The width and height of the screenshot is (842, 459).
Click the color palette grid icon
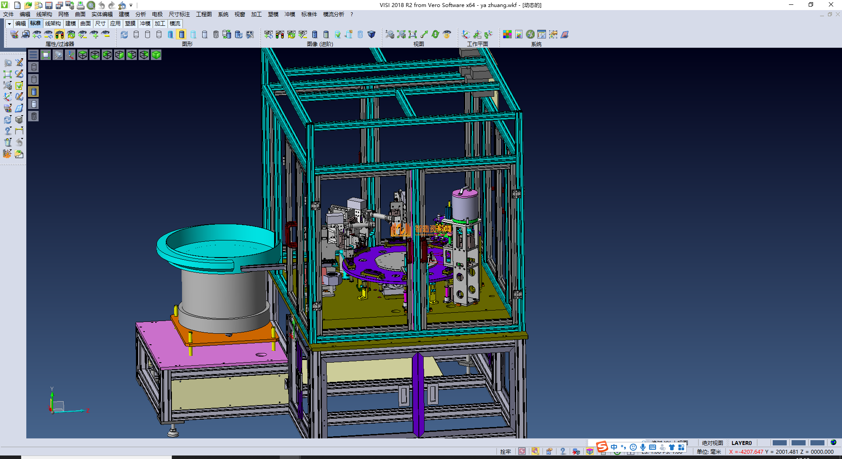pyautogui.click(x=507, y=35)
